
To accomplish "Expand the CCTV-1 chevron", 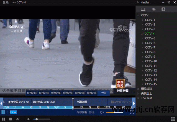I will (142, 20).
